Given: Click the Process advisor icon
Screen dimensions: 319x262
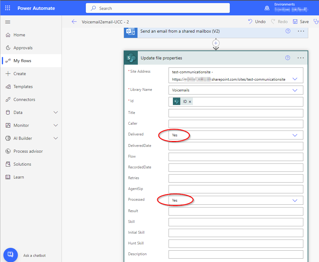Looking at the screenshot, I should 8,151.
